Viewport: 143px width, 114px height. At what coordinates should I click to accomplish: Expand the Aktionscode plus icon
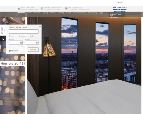tap(10, 51)
